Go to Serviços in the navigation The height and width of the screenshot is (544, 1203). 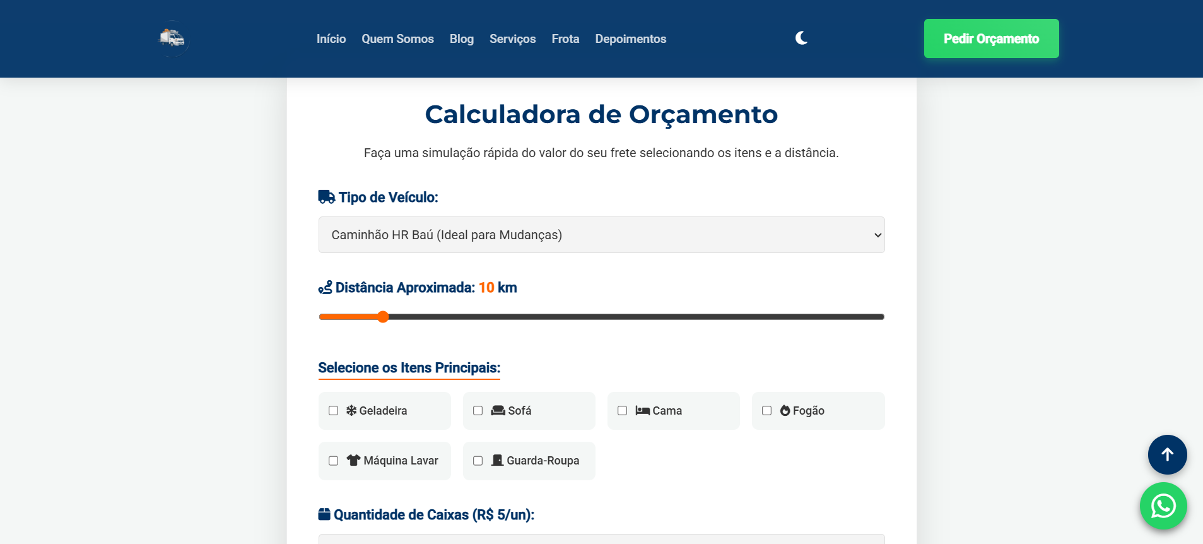point(512,39)
